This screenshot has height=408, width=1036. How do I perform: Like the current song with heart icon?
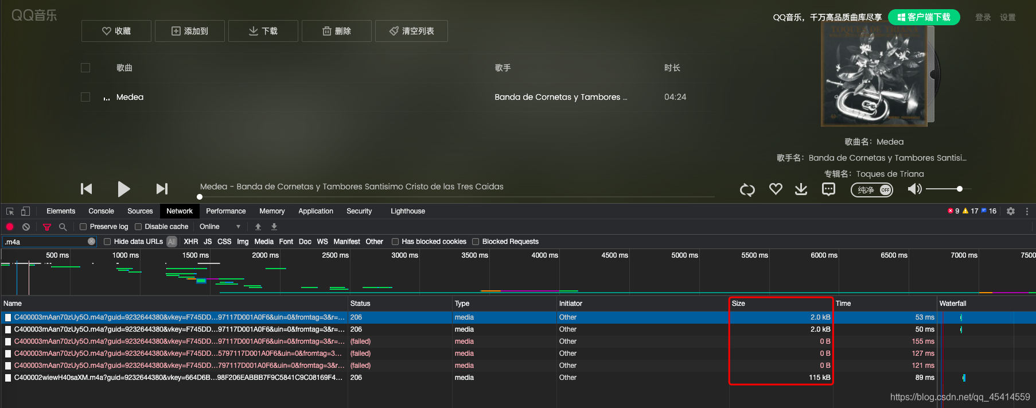pyautogui.click(x=776, y=189)
